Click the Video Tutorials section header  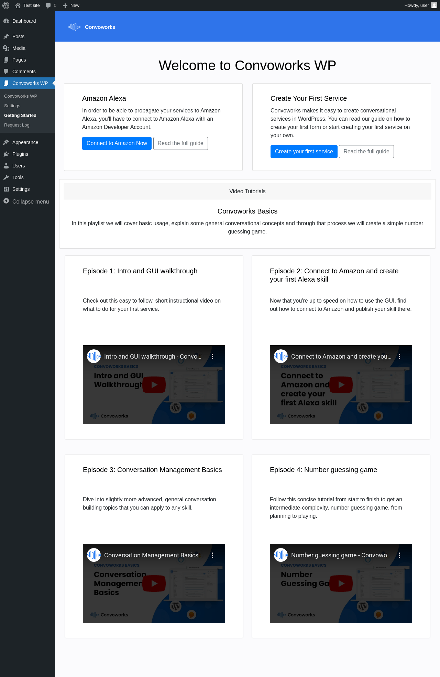tap(247, 192)
